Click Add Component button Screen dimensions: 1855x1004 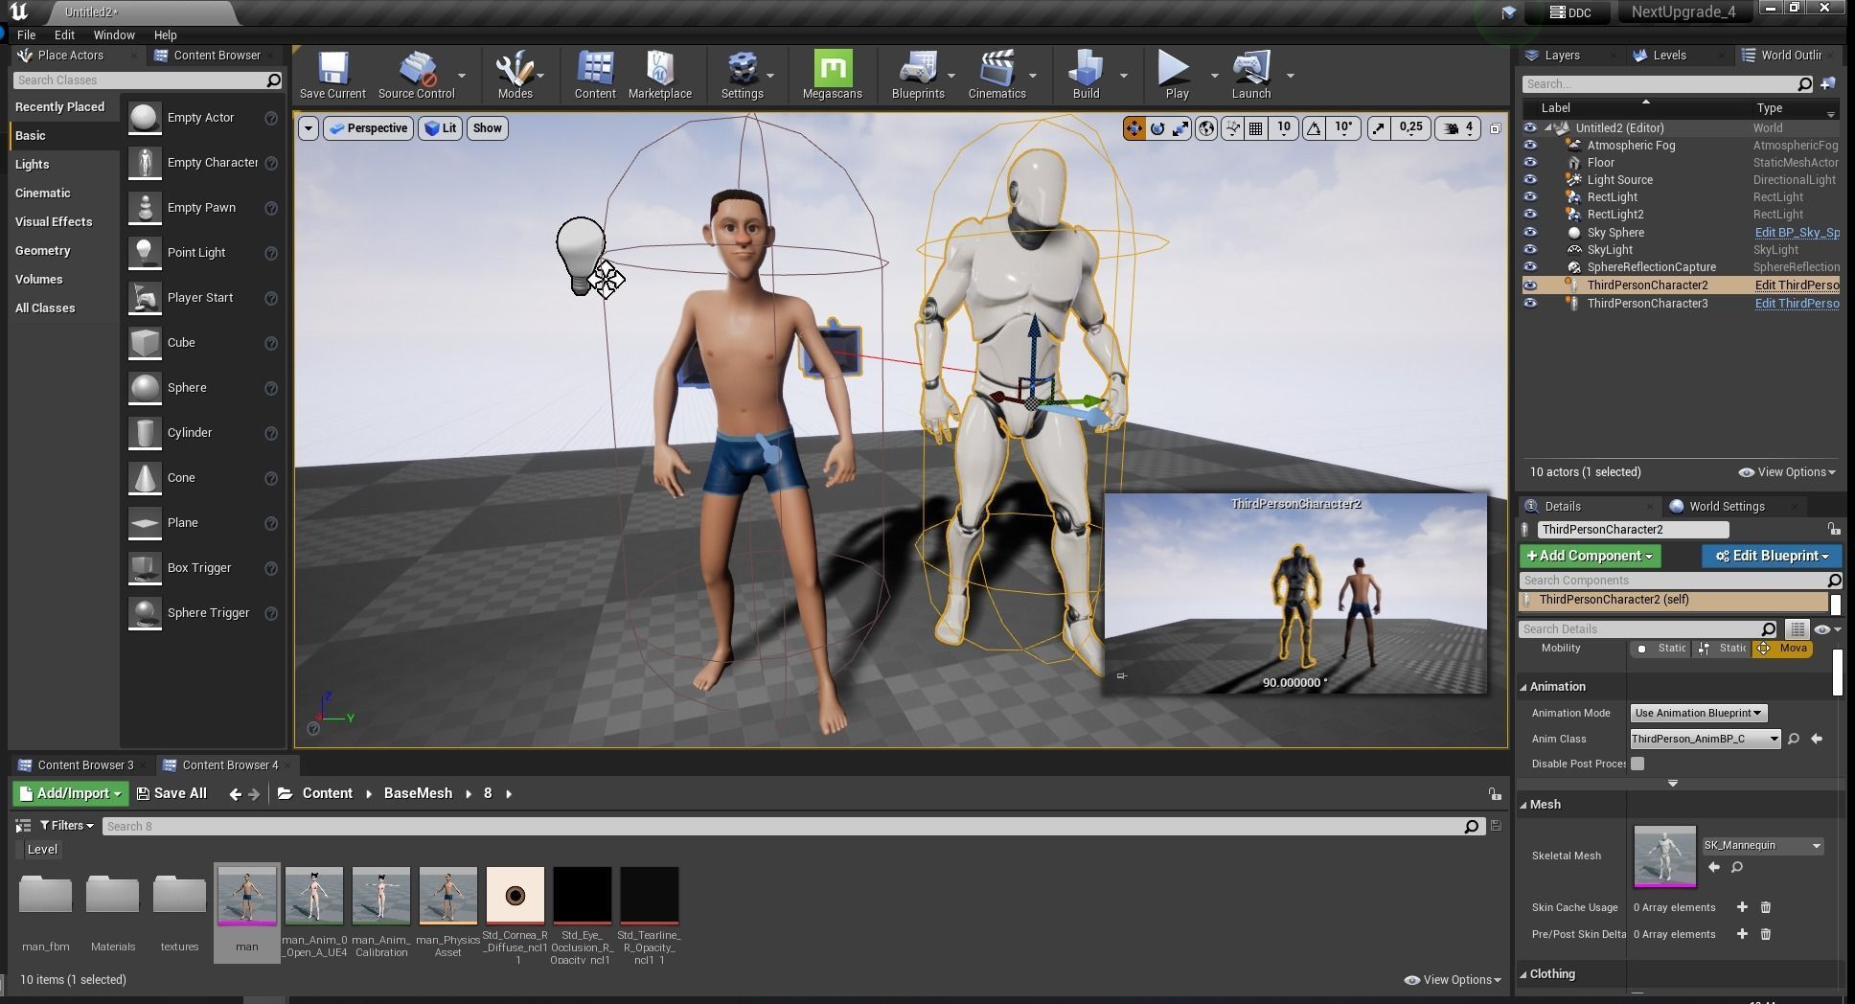click(1590, 556)
